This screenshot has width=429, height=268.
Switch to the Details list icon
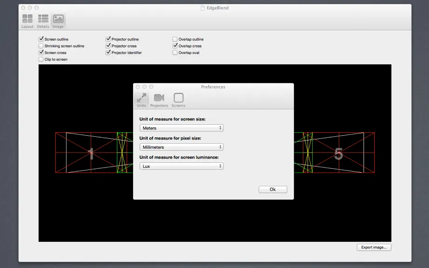click(x=43, y=19)
